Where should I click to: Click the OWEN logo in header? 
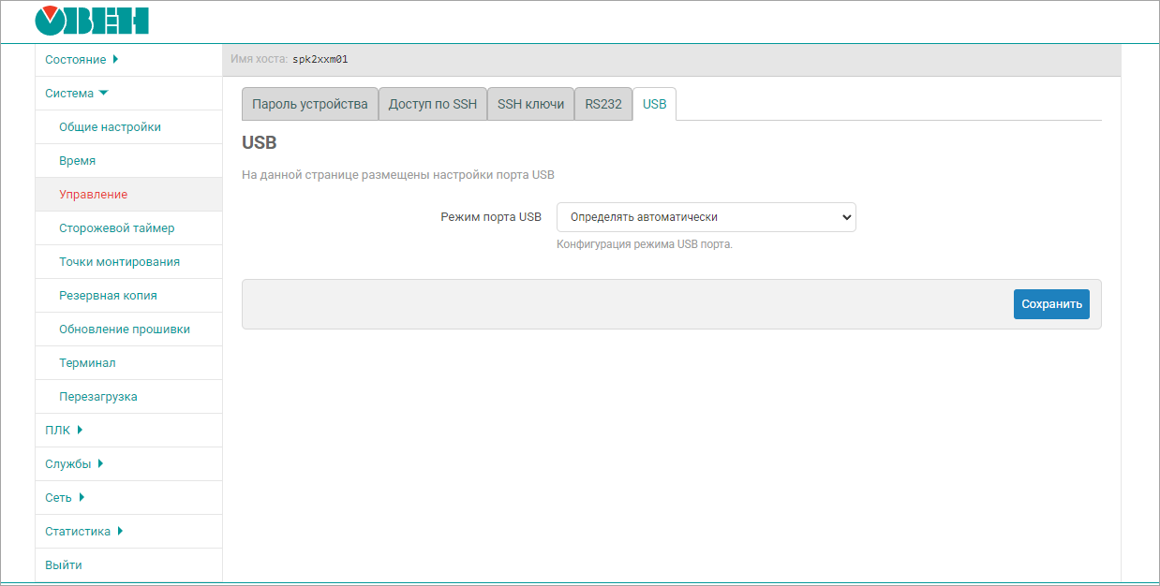[91, 21]
